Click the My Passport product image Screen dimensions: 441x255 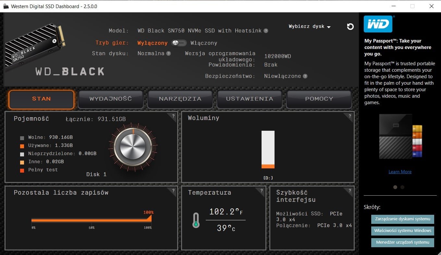pyautogui.click(x=400, y=137)
